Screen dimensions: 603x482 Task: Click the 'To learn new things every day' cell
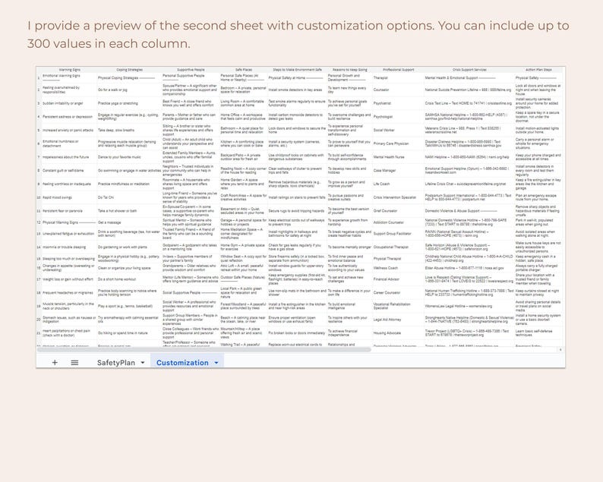click(x=349, y=90)
